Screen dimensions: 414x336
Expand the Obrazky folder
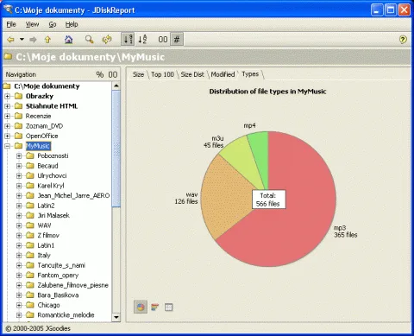tap(8, 96)
